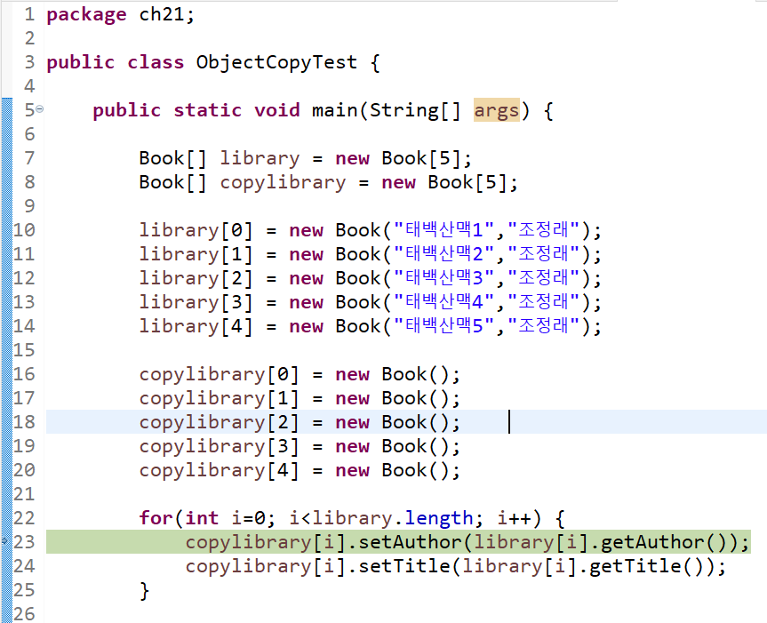
Task: Click the closing brace on line 25
Action: (x=144, y=590)
